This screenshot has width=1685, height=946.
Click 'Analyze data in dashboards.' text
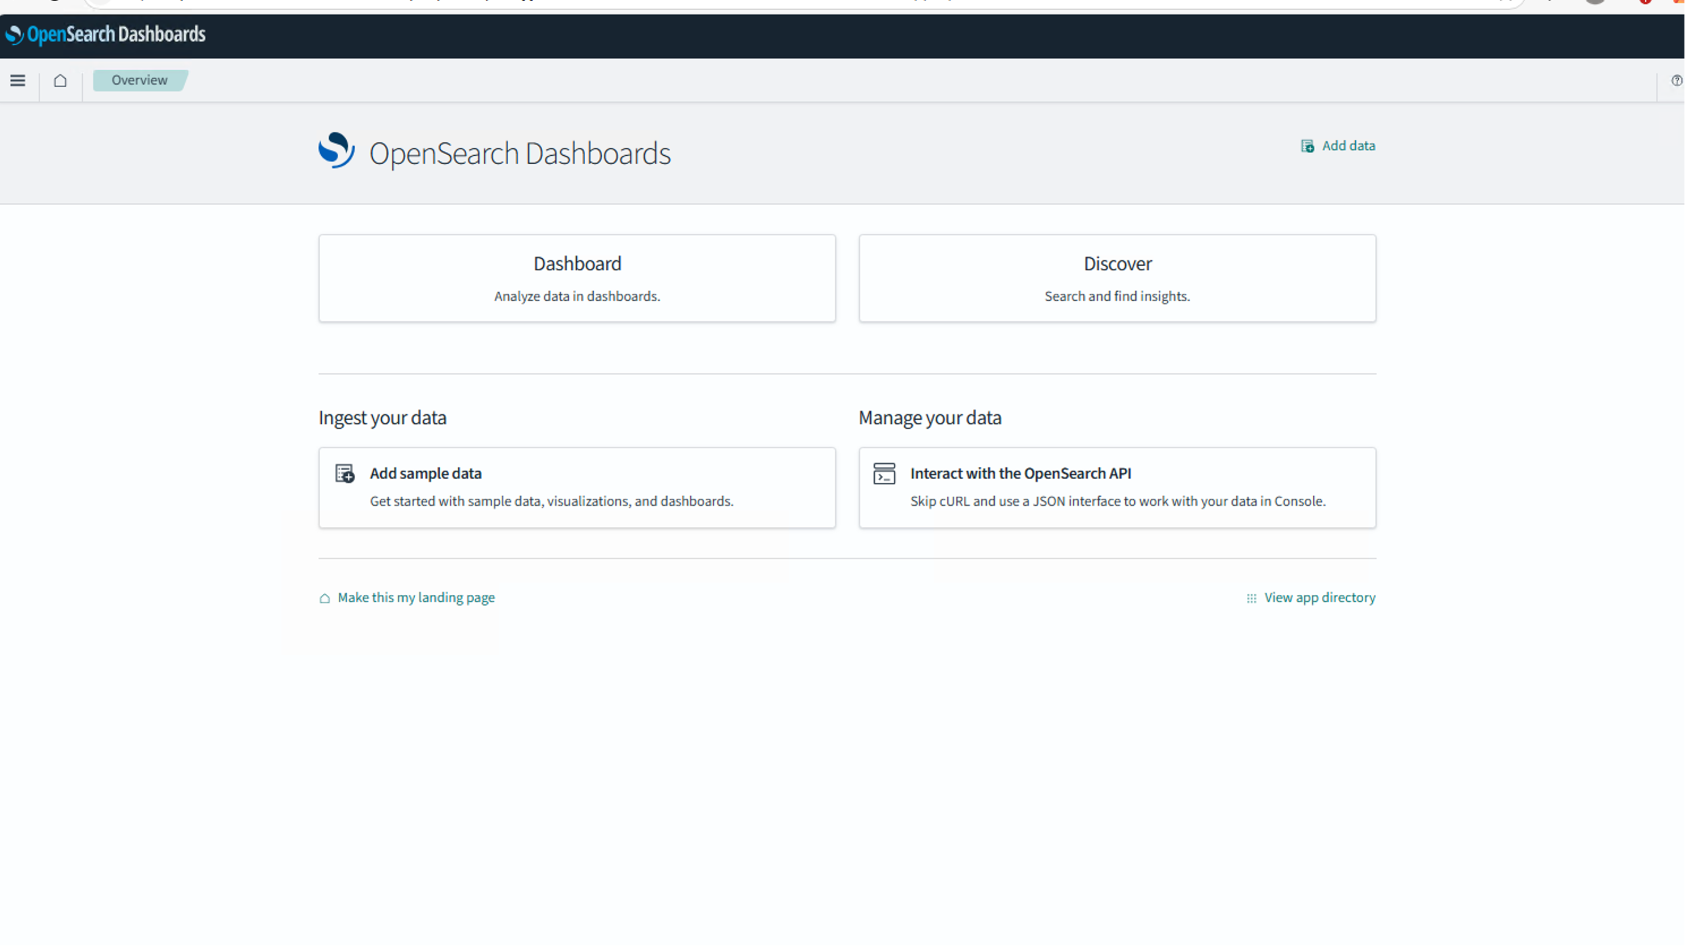(577, 296)
